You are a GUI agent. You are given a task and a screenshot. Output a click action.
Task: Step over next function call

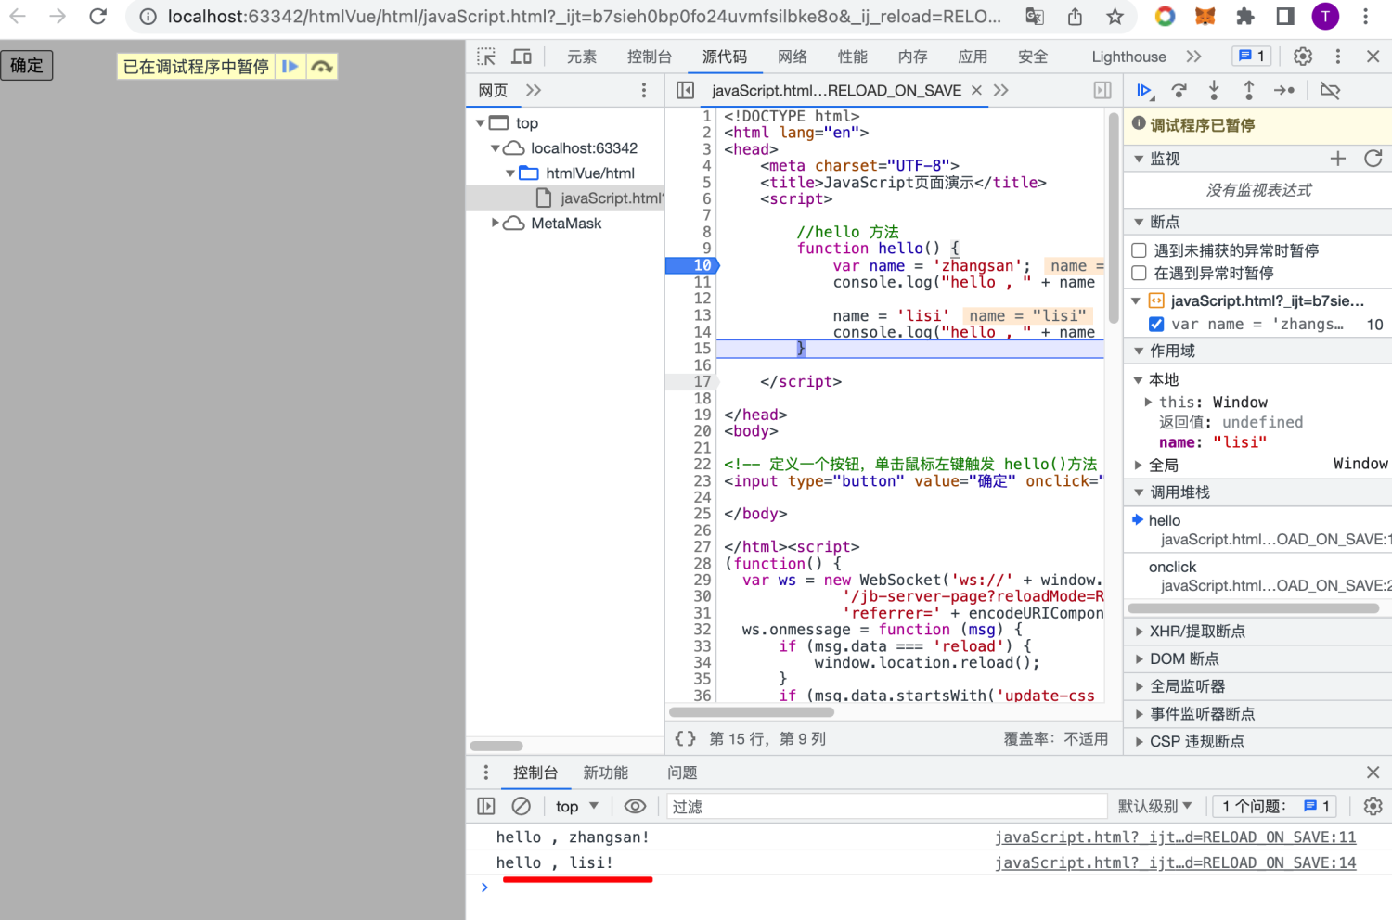[1179, 90]
